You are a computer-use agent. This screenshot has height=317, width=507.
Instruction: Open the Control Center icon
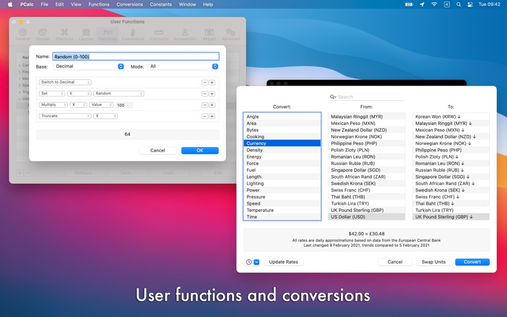tap(470, 4)
